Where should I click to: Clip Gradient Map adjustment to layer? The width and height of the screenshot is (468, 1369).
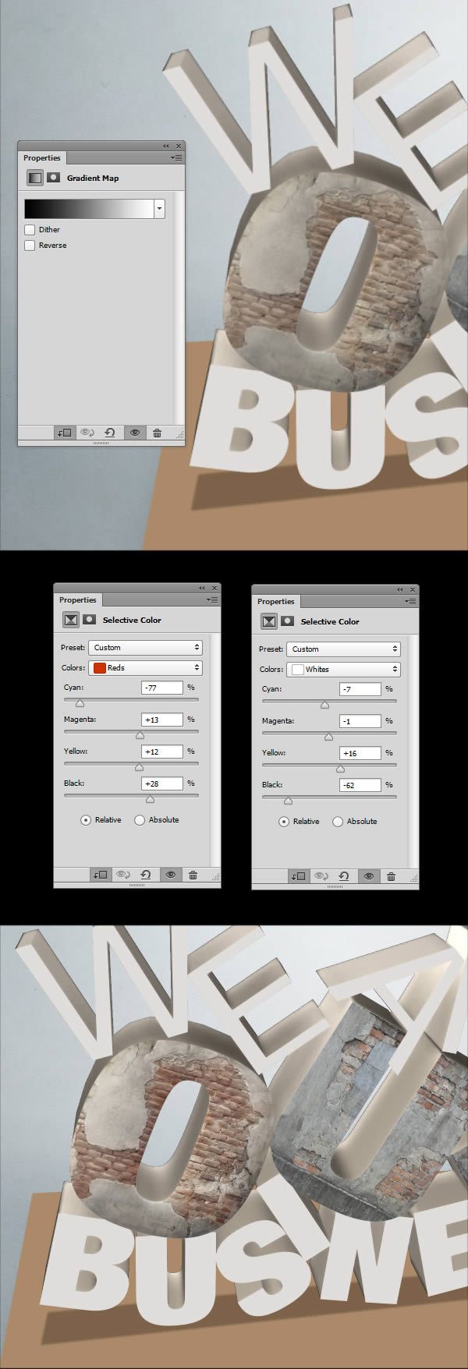point(65,433)
